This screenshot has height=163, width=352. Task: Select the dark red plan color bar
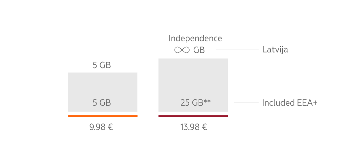click(193, 116)
